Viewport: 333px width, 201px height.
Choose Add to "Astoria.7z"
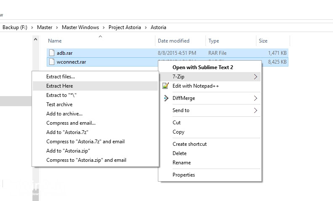pos(95,132)
